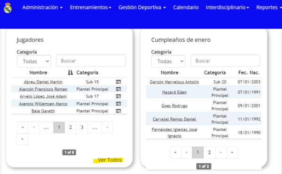
Task: Open player card icon for Arvelo López José Adam
Action: pyautogui.click(x=118, y=96)
